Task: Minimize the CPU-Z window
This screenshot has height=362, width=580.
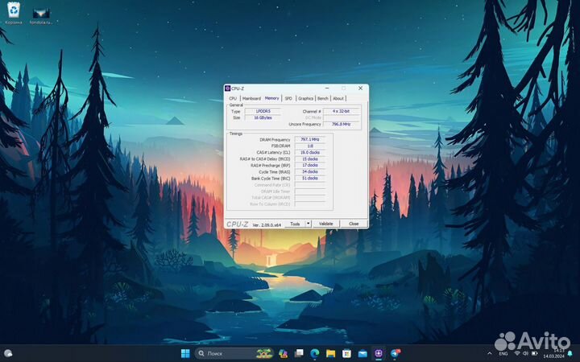Action: tap(327, 88)
